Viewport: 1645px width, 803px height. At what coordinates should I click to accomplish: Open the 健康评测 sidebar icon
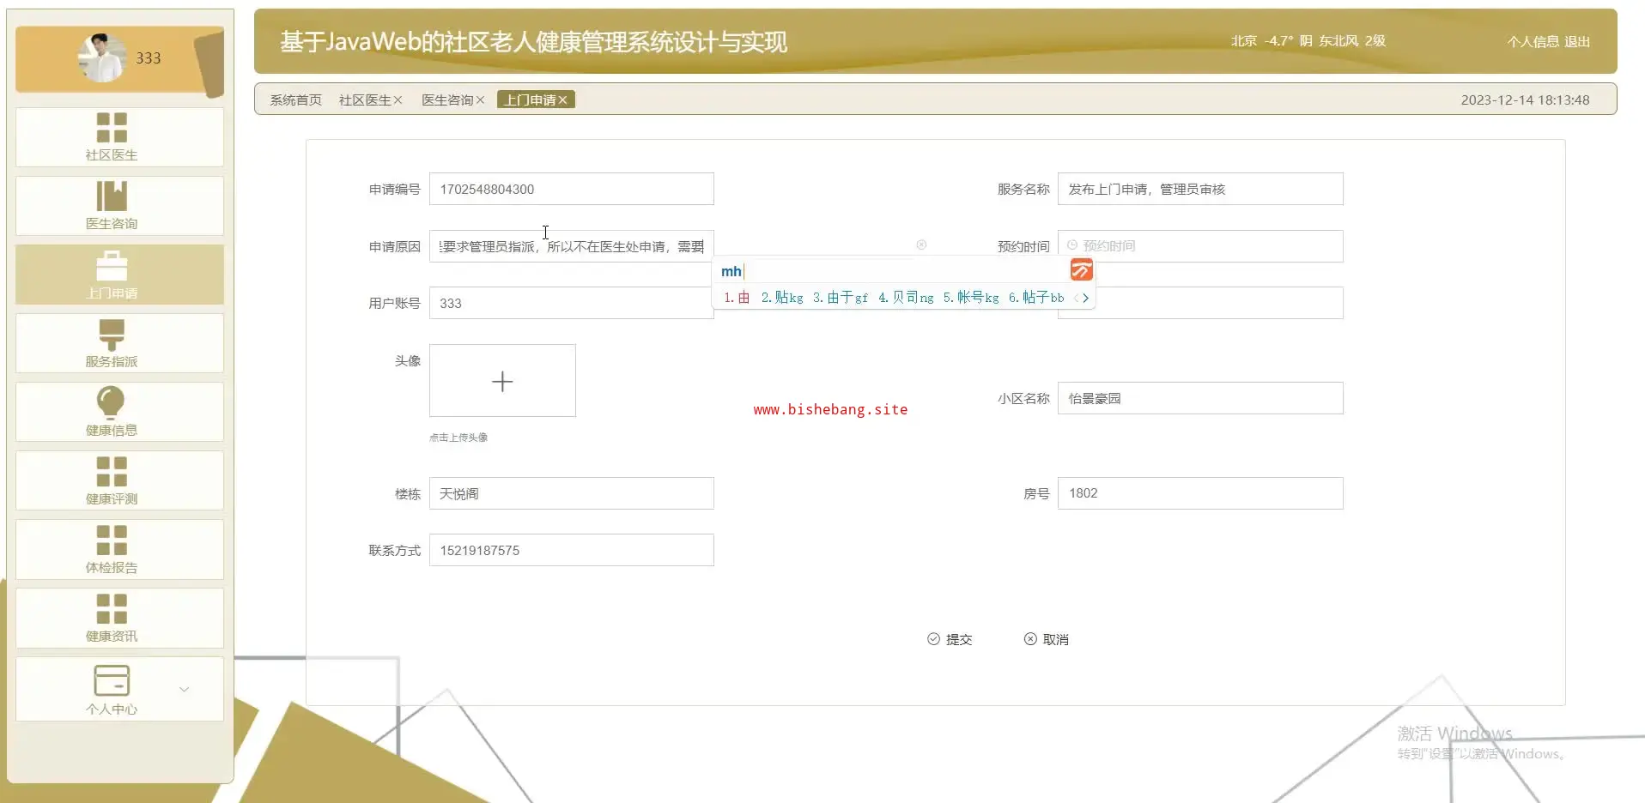pyautogui.click(x=112, y=472)
